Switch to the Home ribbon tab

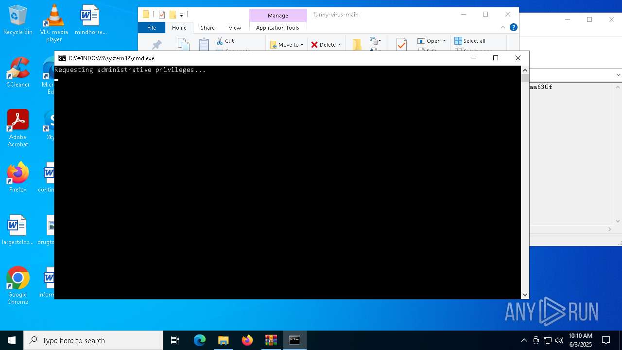(x=179, y=28)
